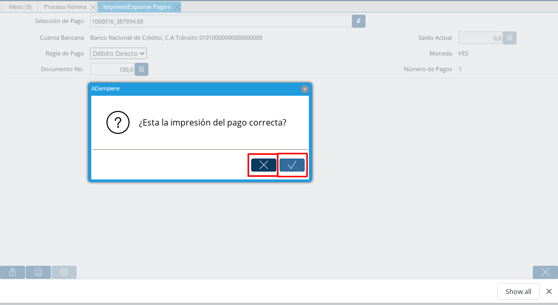This screenshot has height=305, width=558.
Task: Switch to the Proceso Nómina tab
Action: coord(66,7)
